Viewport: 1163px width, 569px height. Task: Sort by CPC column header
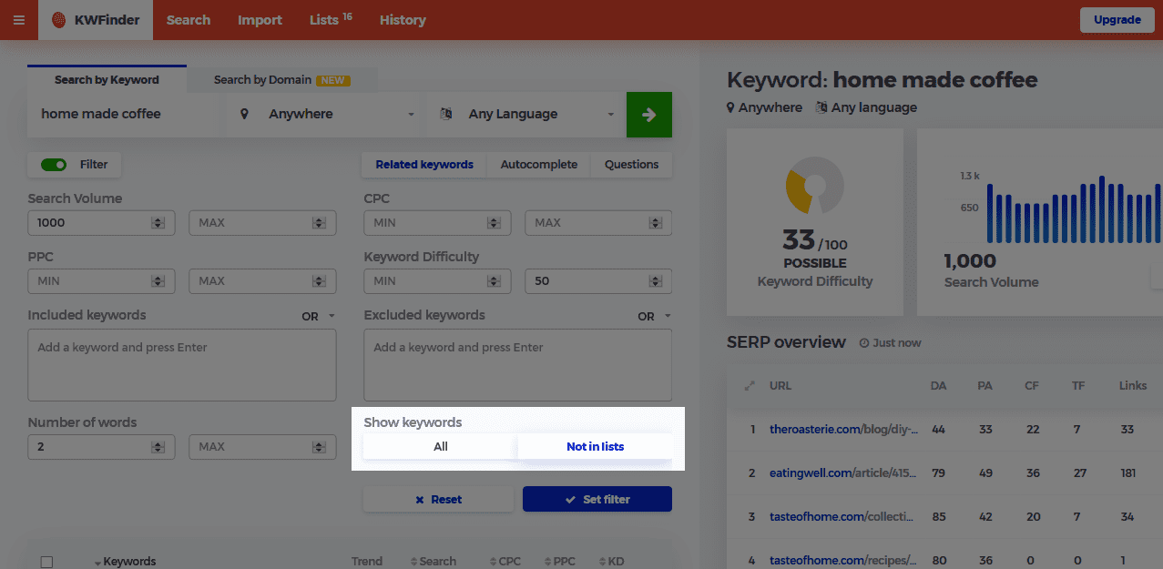(x=505, y=562)
